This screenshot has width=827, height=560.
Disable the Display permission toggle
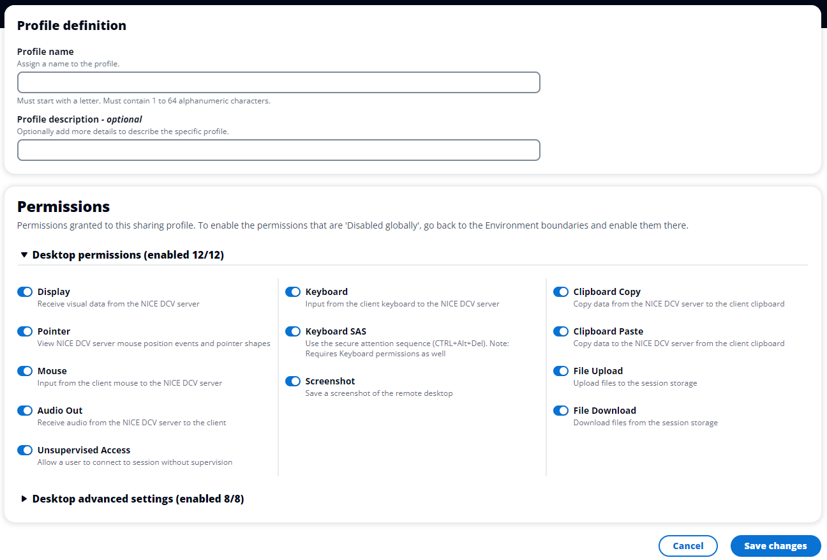(24, 292)
